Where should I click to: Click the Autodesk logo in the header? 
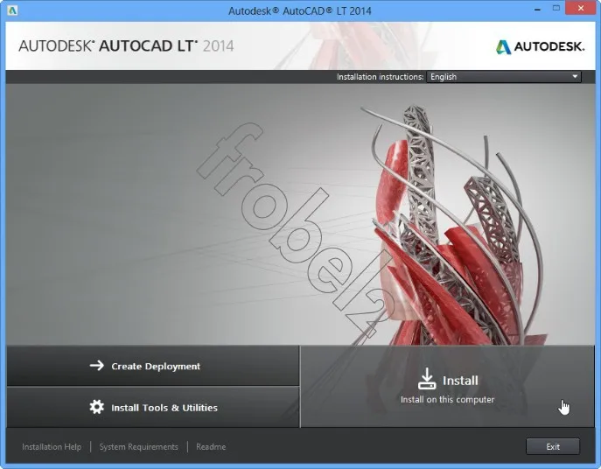(x=541, y=46)
